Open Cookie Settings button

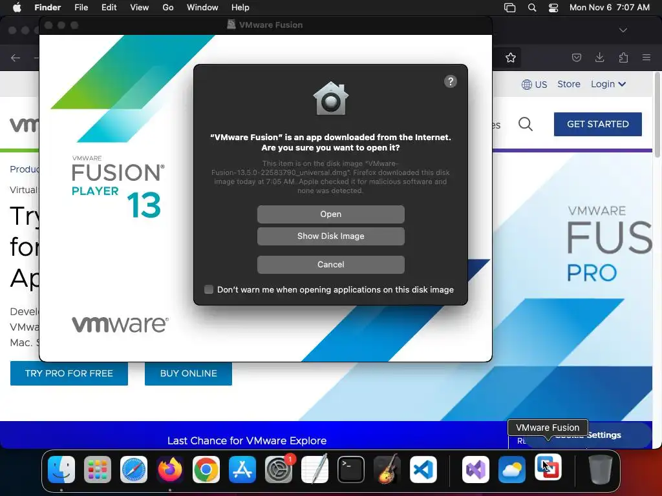click(x=588, y=435)
